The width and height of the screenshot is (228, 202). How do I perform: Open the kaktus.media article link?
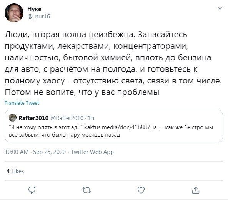click(x=124, y=127)
